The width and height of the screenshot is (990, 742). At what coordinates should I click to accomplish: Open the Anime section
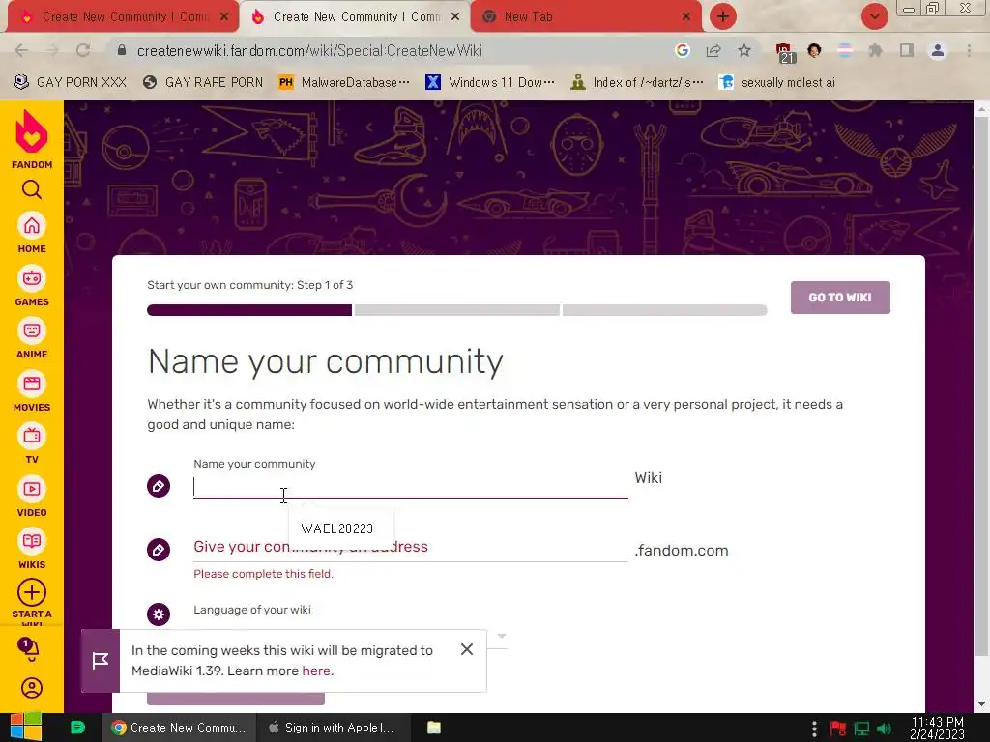tap(32, 339)
